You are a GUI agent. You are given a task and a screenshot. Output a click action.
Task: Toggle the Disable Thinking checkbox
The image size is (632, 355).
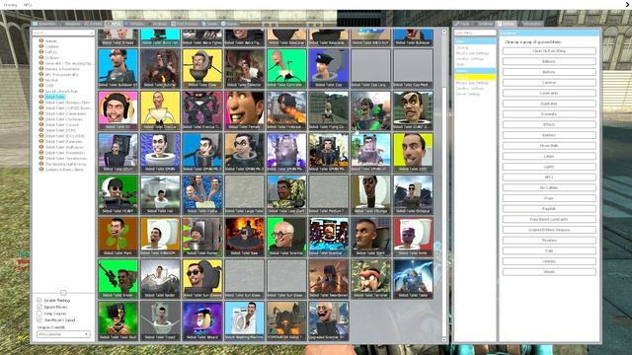pos(39,300)
